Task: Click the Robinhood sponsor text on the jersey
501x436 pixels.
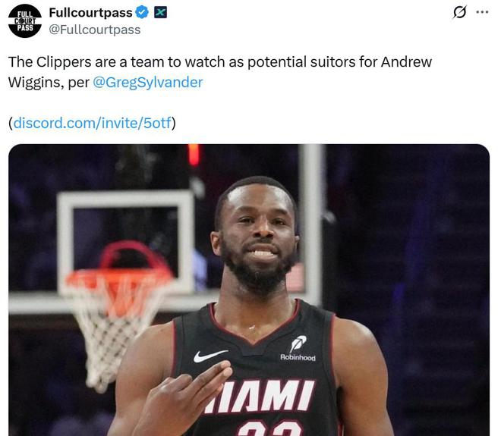Action: (298, 357)
